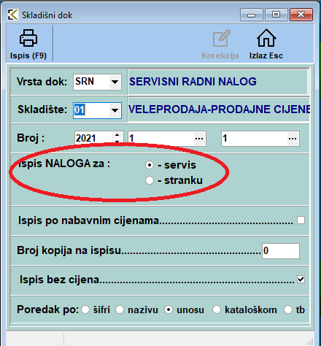Choose order by kataloškom
The height and width of the screenshot is (346, 321).
click(x=217, y=310)
